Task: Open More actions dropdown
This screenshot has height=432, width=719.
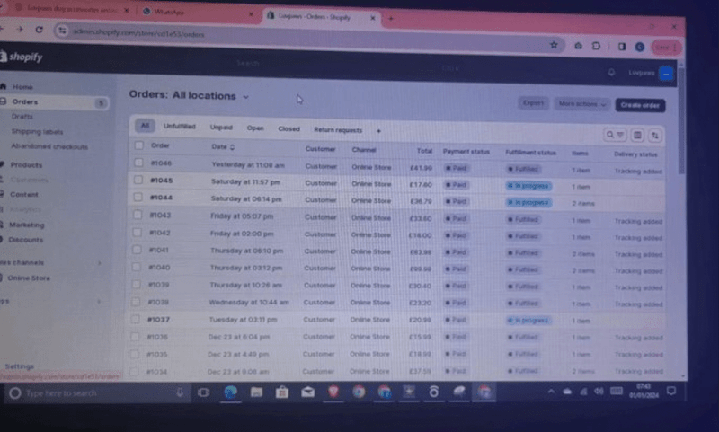Action: click(581, 104)
